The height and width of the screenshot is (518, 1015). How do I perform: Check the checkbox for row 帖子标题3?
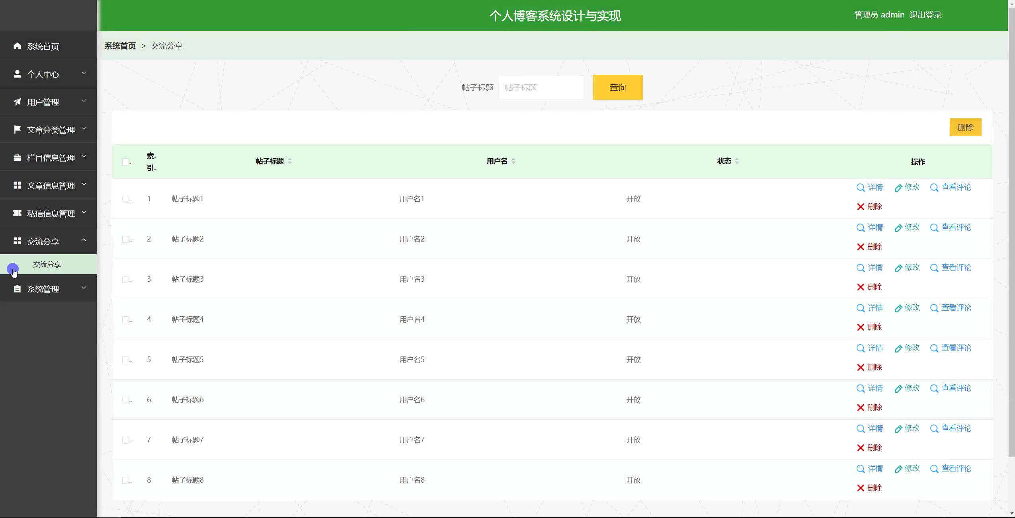[125, 279]
